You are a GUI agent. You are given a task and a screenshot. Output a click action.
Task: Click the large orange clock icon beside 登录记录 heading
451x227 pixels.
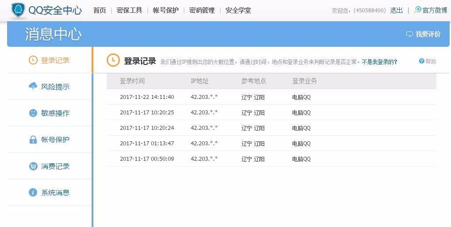[113, 60]
